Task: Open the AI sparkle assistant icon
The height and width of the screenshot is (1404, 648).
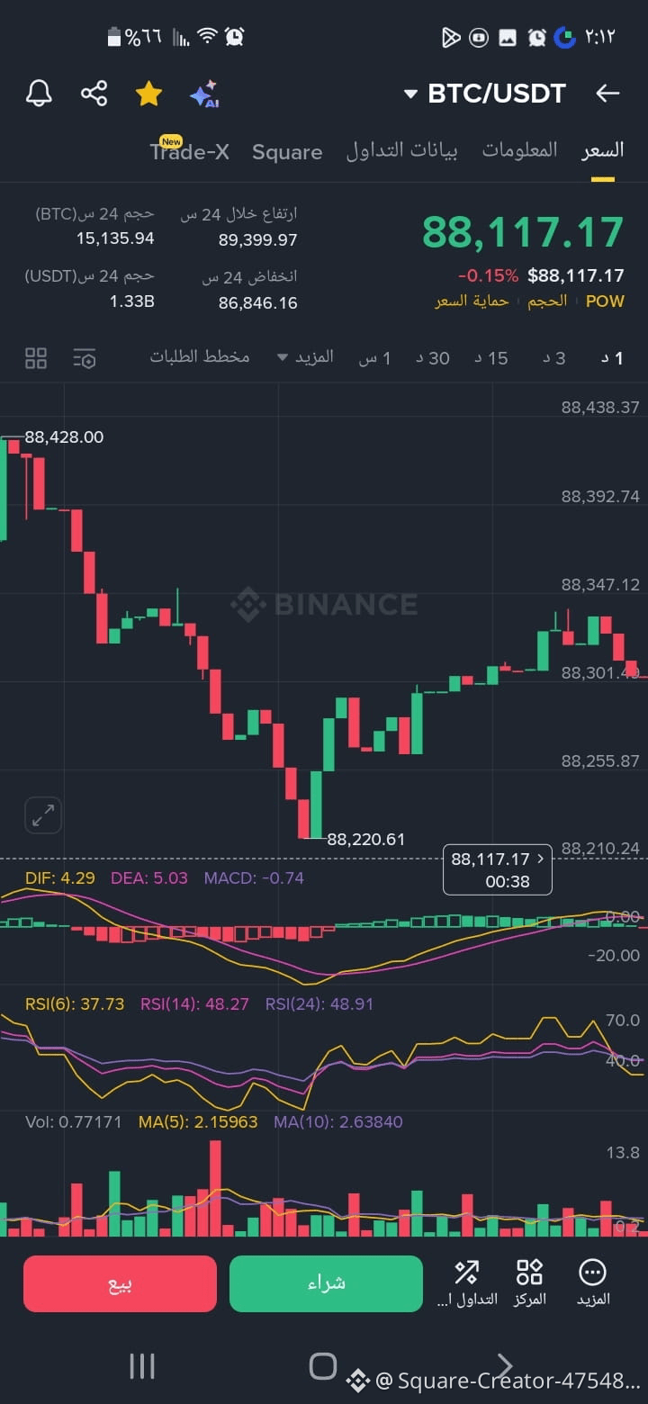Action: 204,94
